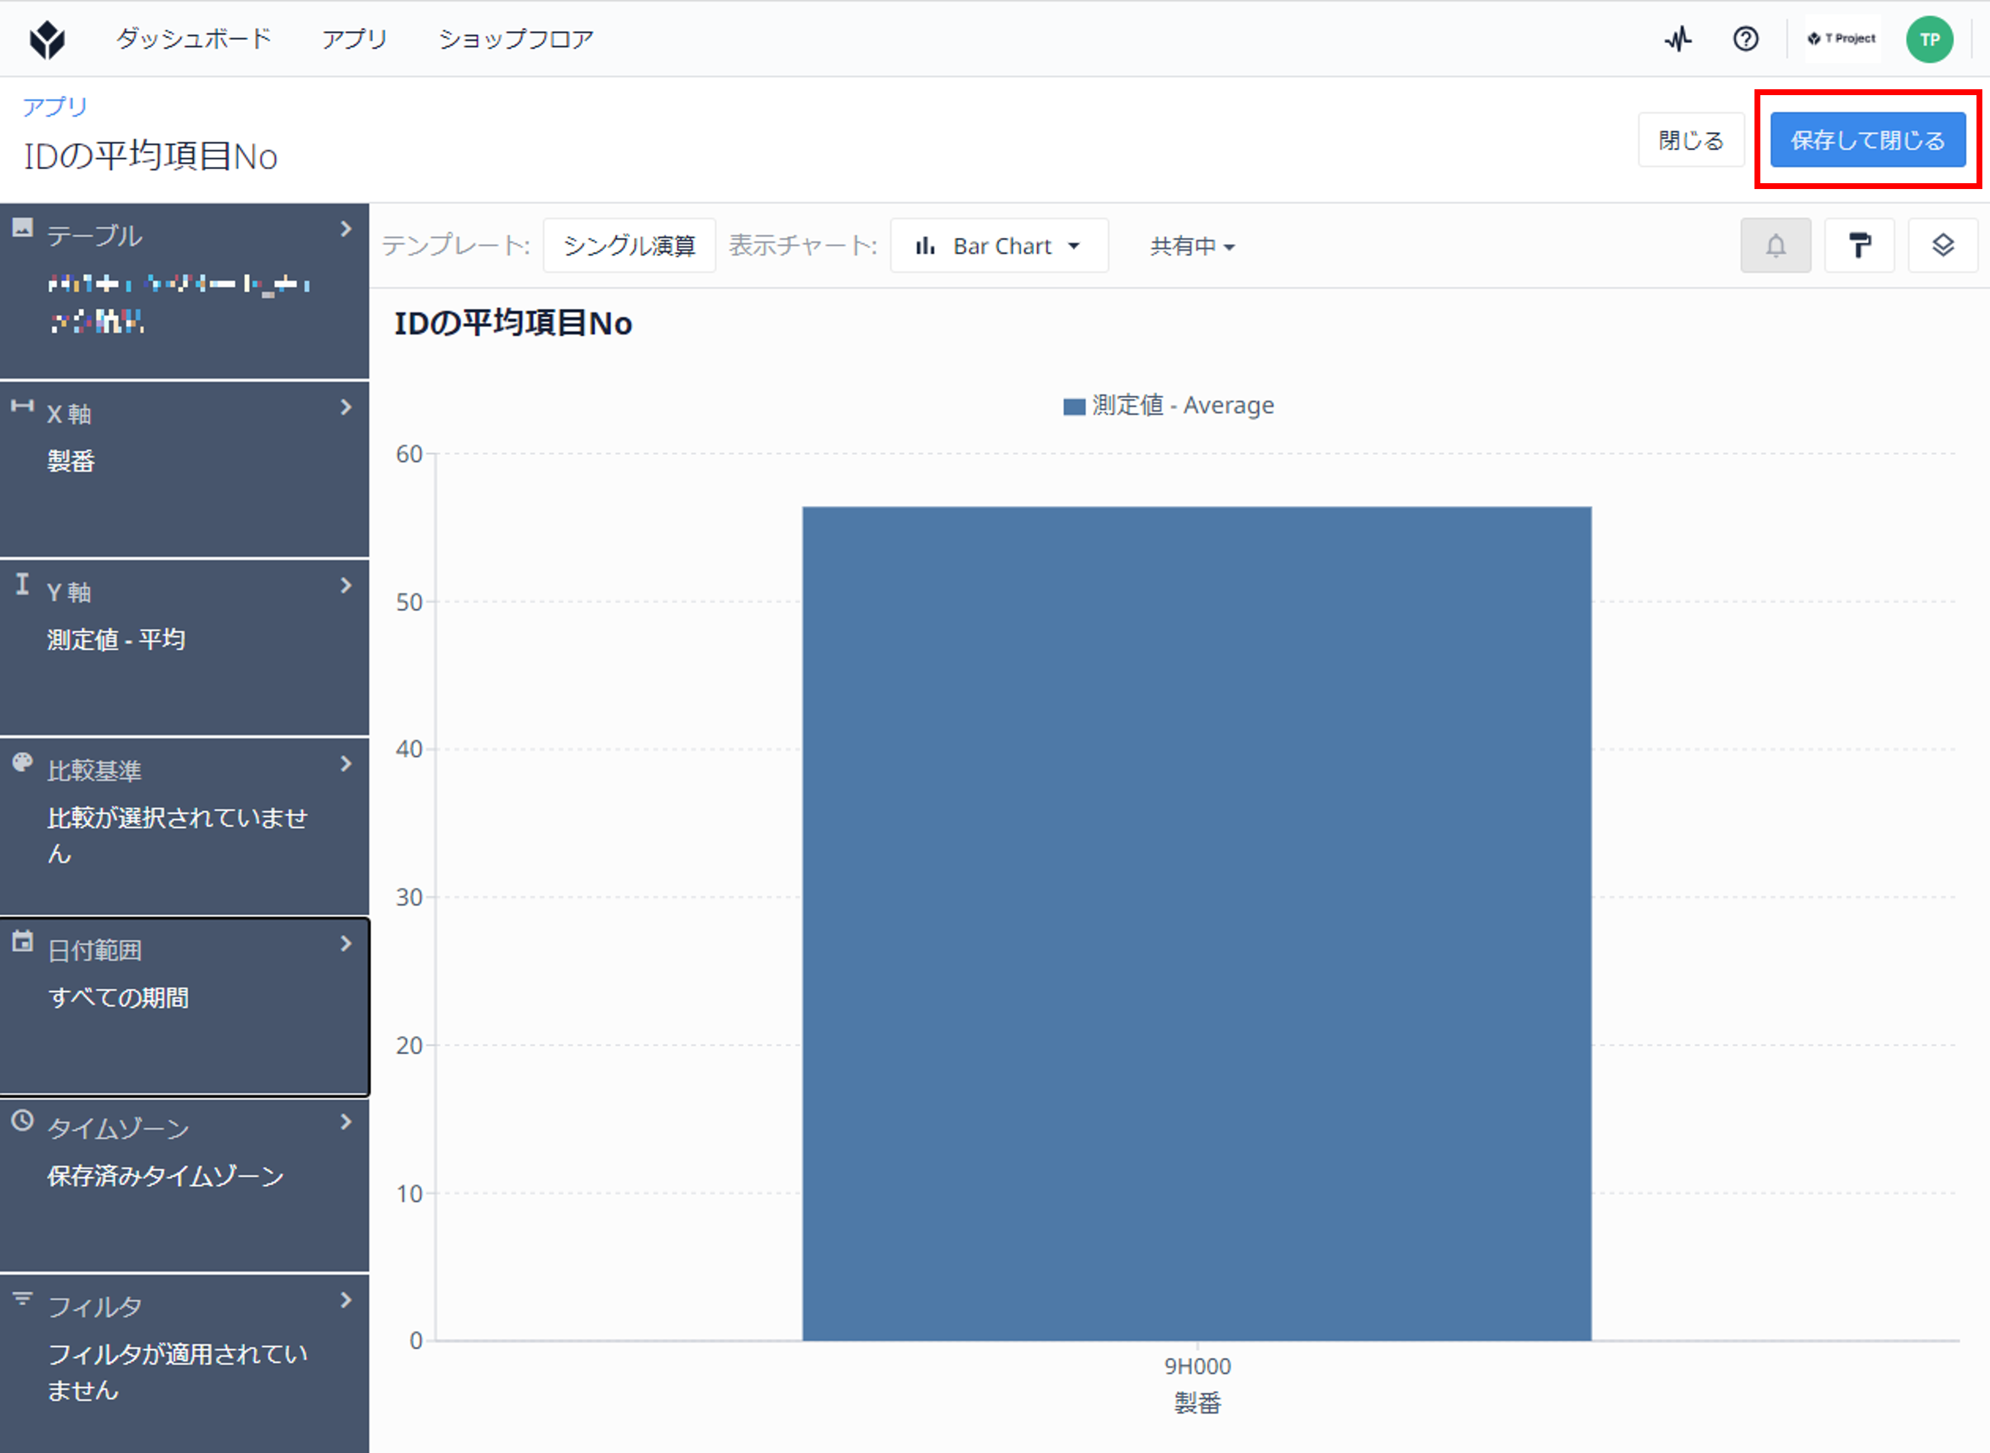Open the activity pulse monitor icon
Image resolution: width=1990 pixels, height=1453 pixels.
(x=1678, y=39)
